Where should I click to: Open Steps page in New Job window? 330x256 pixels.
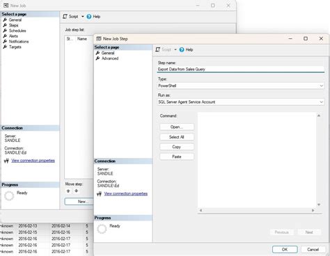pyautogui.click(x=13, y=25)
